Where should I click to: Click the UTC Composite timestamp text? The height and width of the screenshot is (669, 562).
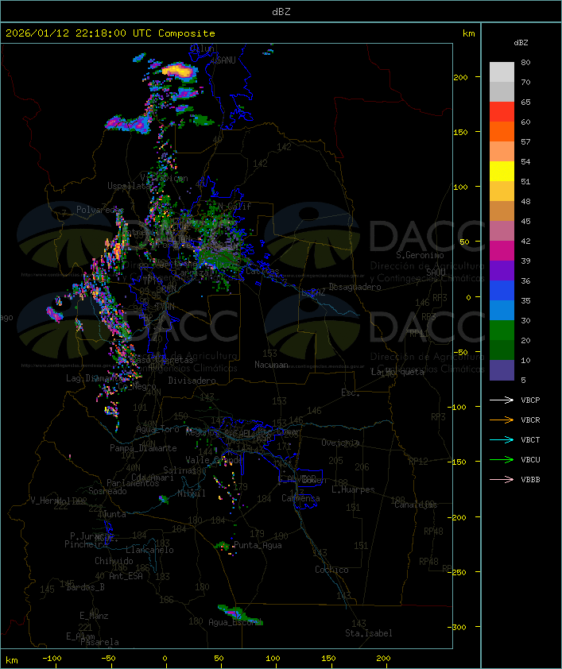point(110,33)
